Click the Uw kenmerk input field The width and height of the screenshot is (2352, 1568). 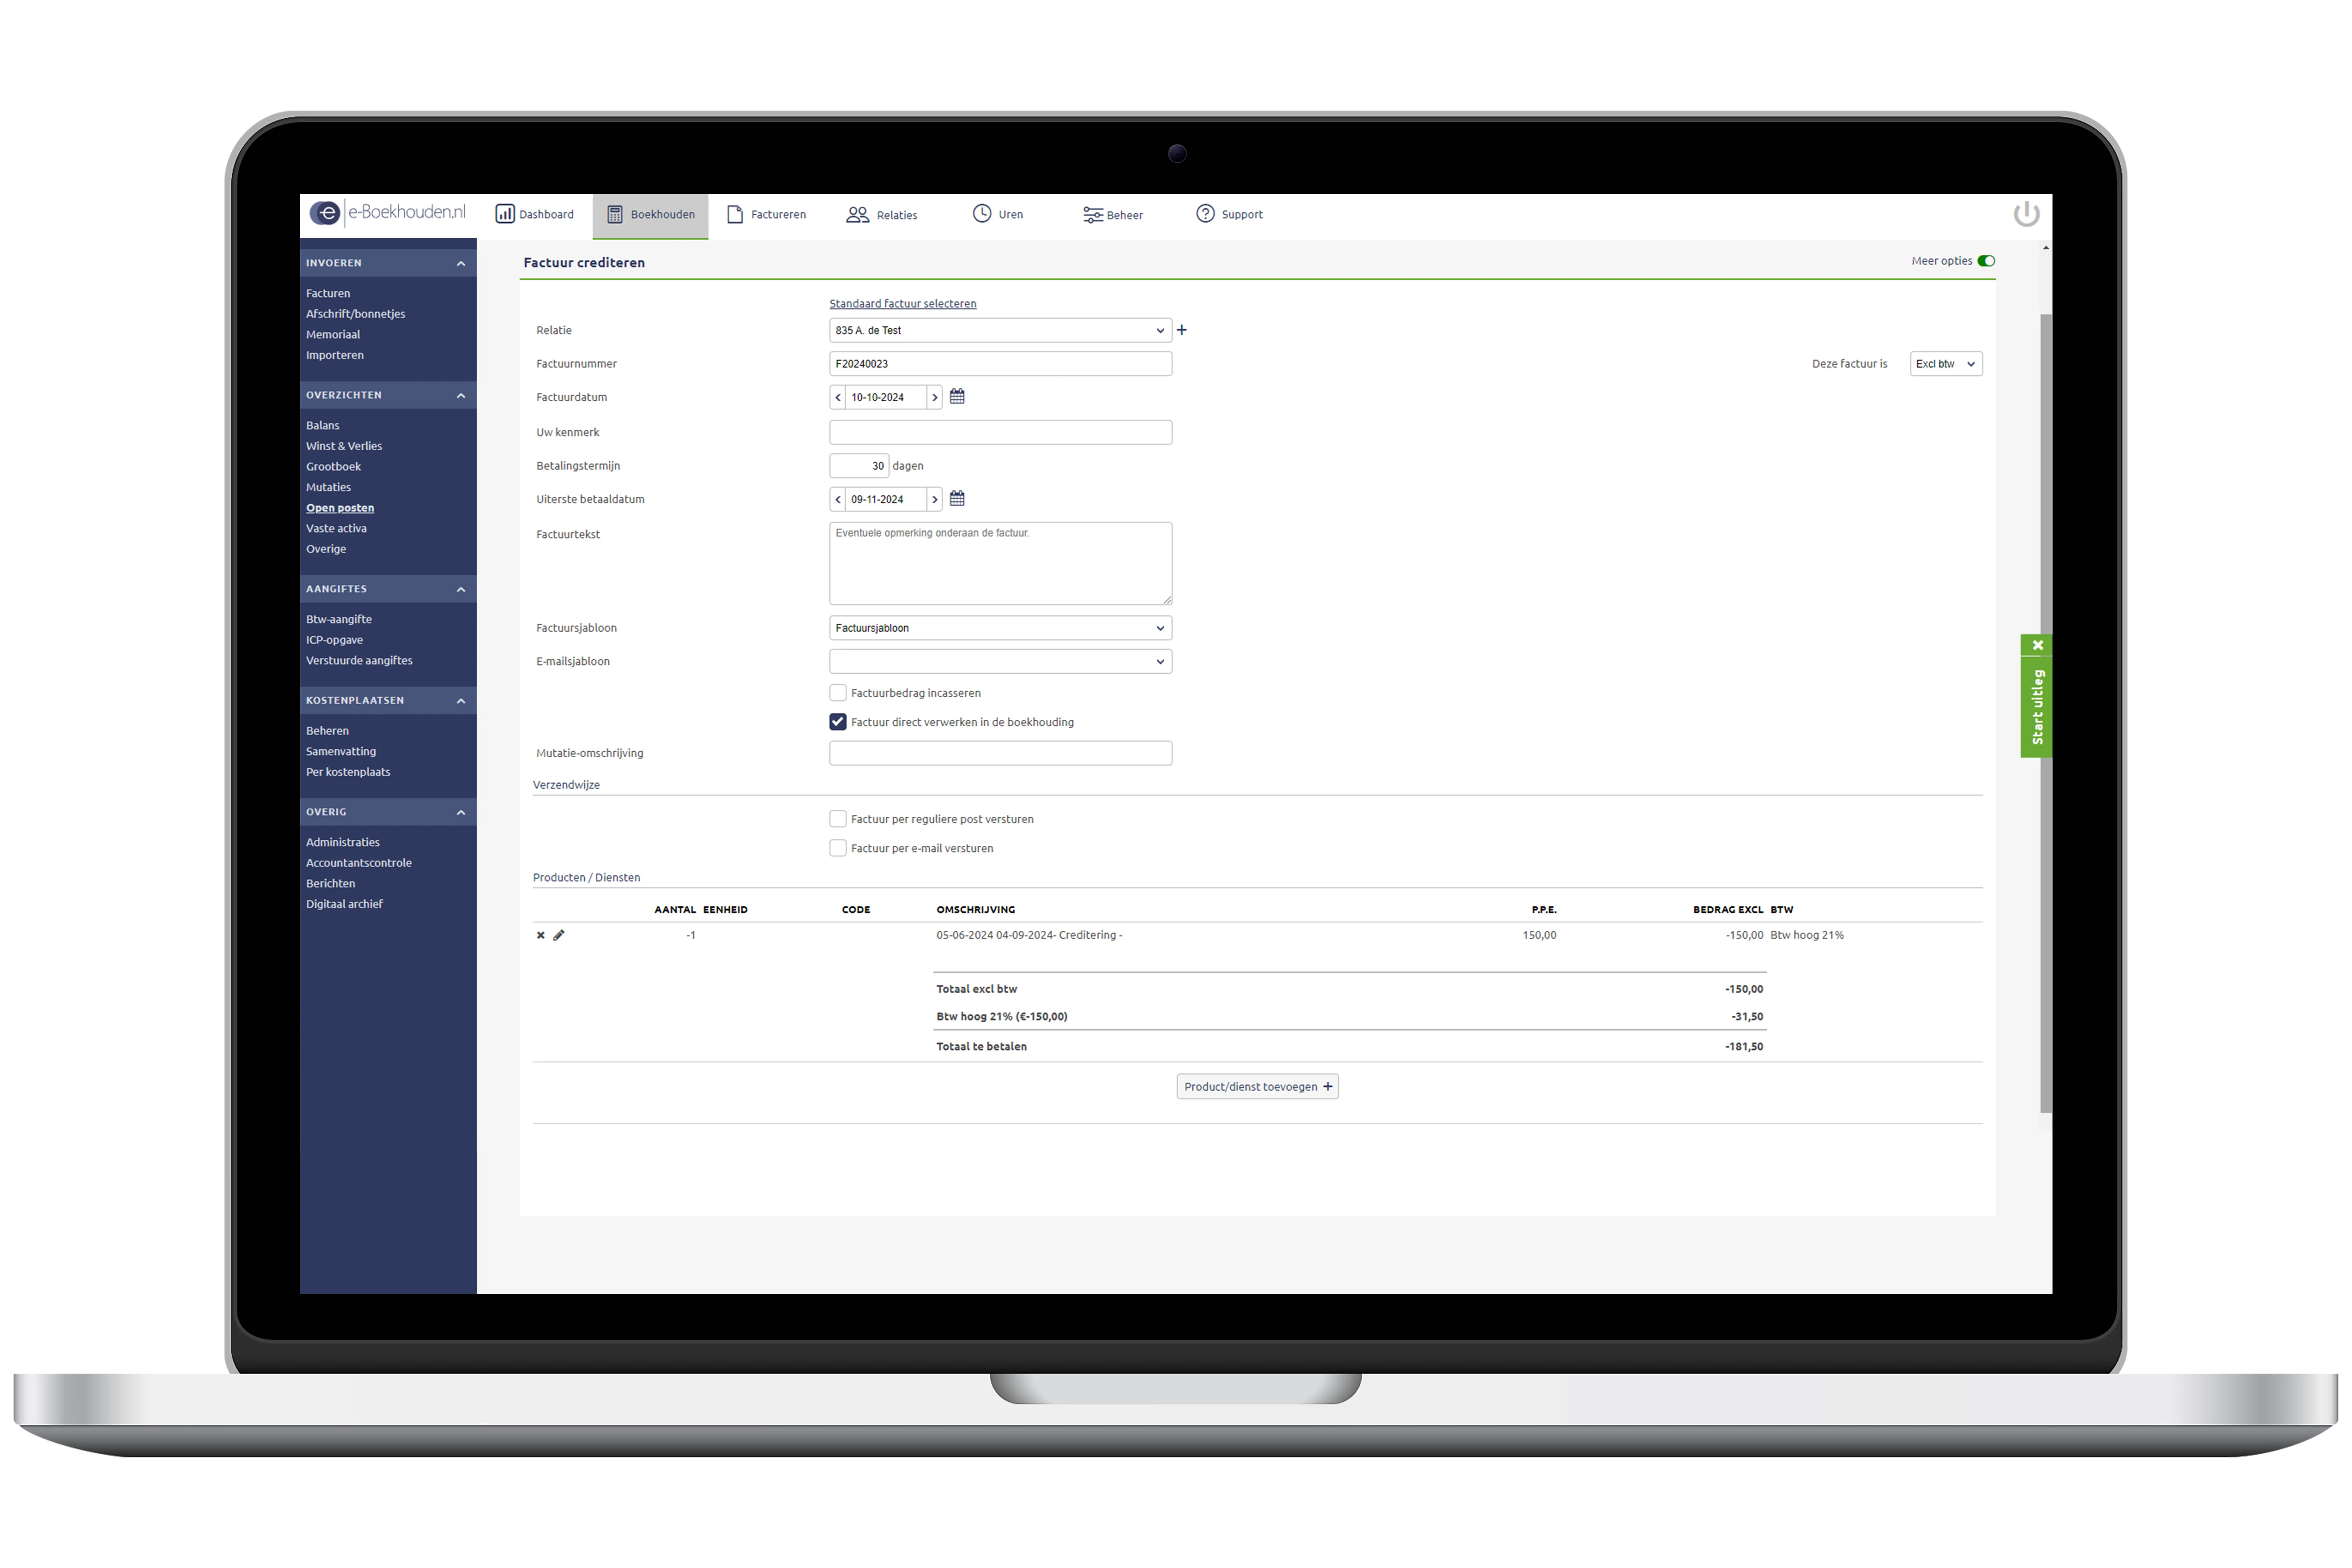(x=1000, y=432)
